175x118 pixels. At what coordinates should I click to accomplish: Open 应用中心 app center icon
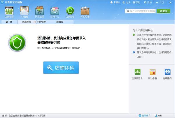point(55,12)
